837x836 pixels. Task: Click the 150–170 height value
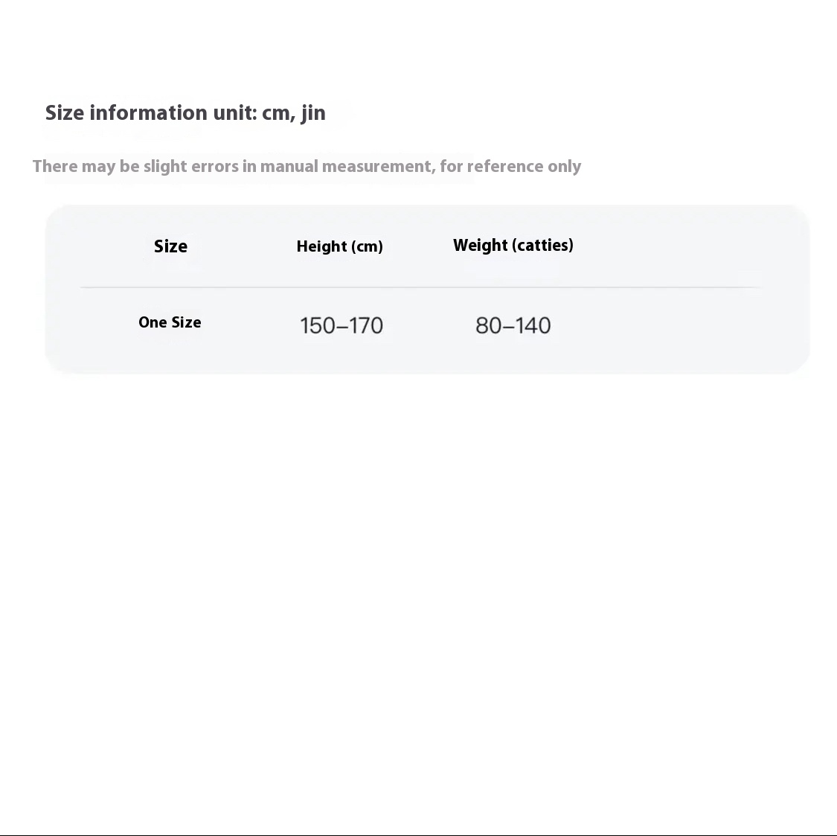341,325
